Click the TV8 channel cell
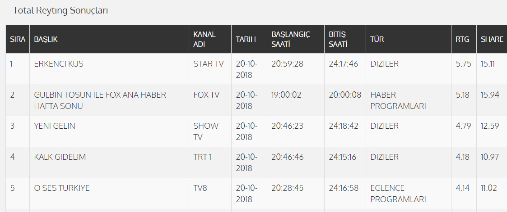 pyautogui.click(x=201, y=188)
